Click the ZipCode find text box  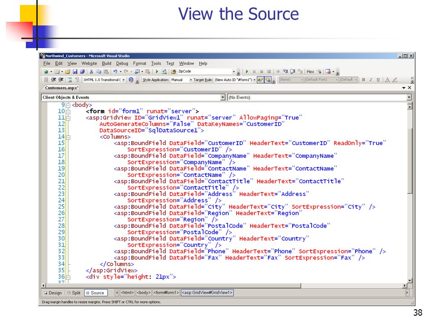click(204, 71)
